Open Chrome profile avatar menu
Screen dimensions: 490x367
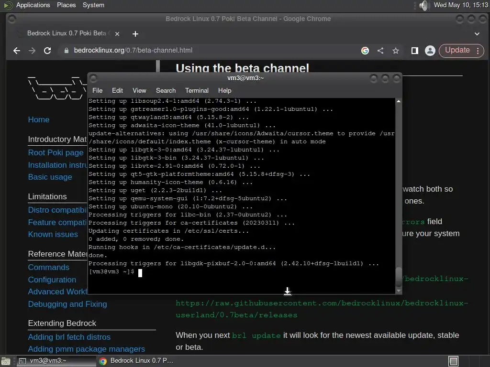point(430,51)
